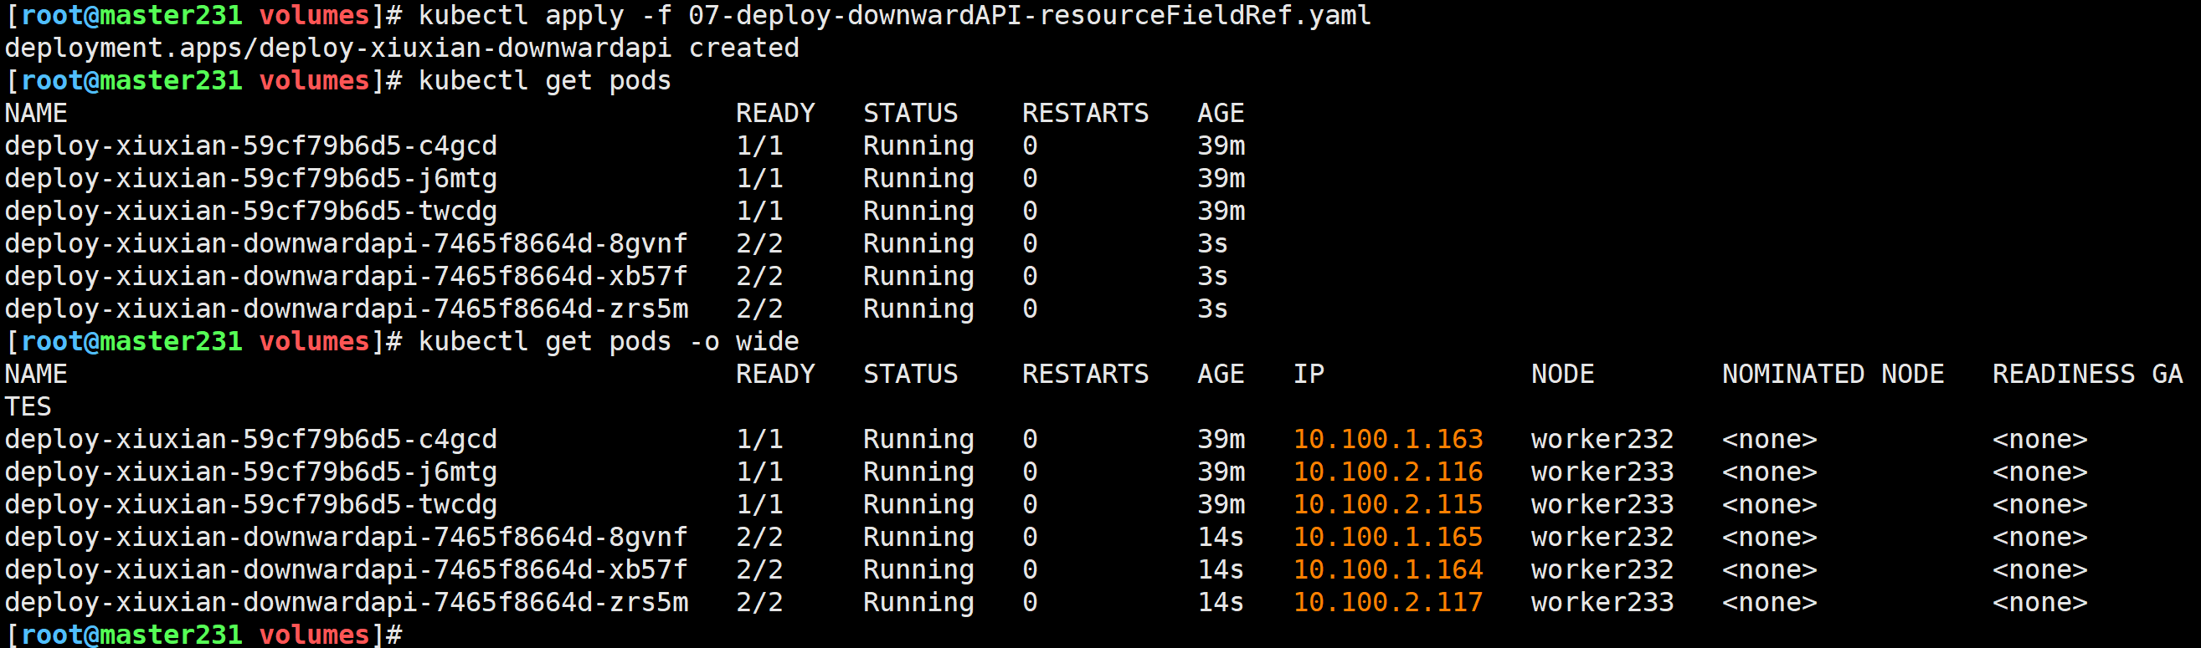Click pod name ending twcdg in the first listing

[x=250, y=211]
